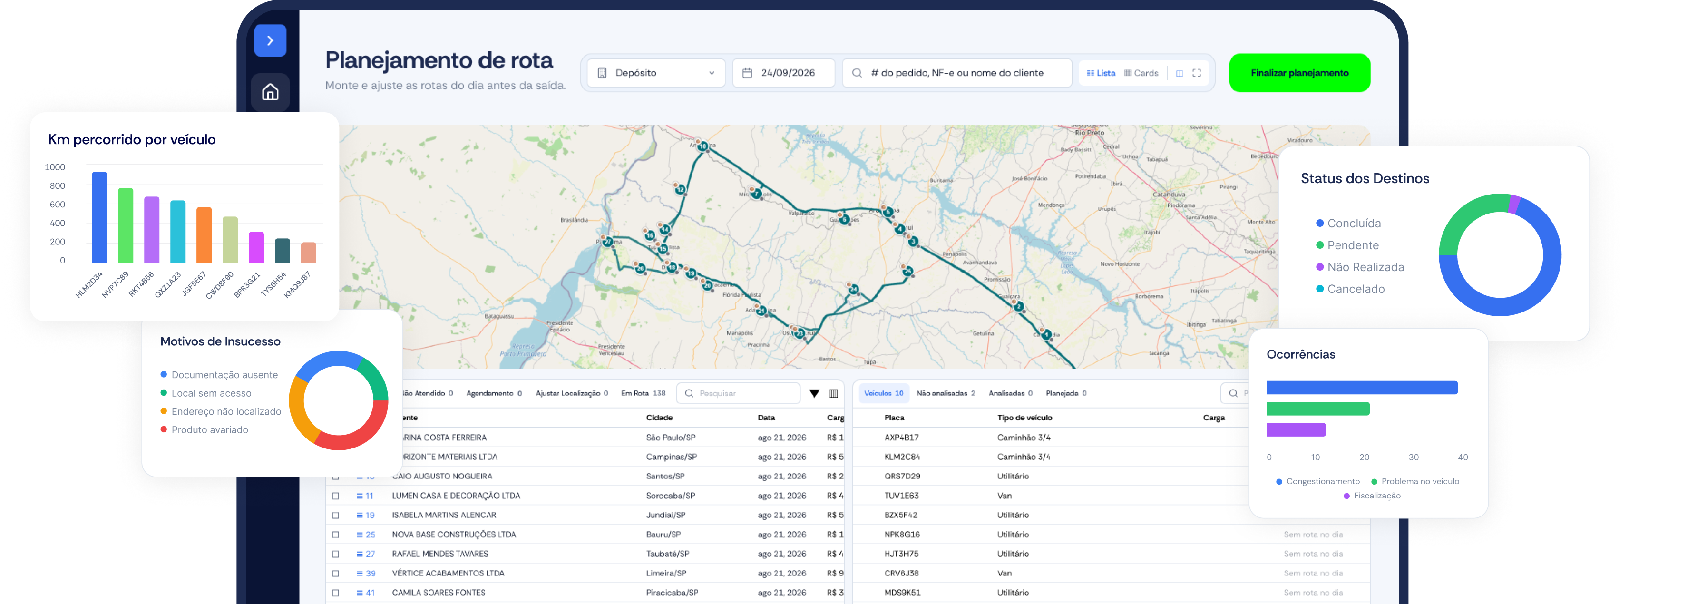Open the Agendamento tab
The width and height of the screenshot is (1697, 604).
pos(494,393)
